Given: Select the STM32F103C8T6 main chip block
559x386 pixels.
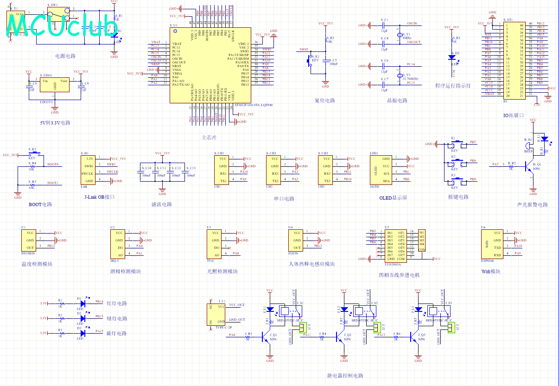Looking at the screenshot, I should 211,65.
